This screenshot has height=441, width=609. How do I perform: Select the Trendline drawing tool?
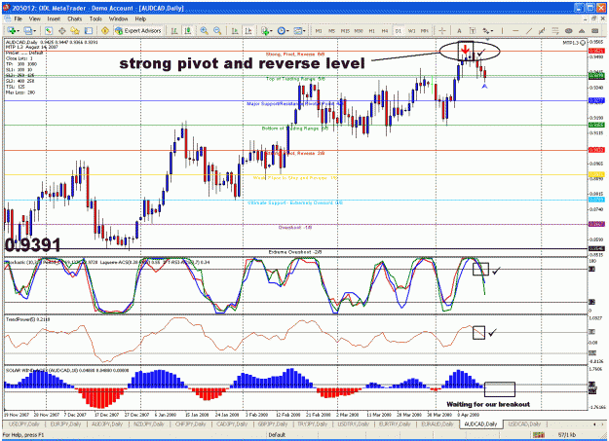(529, 31)
